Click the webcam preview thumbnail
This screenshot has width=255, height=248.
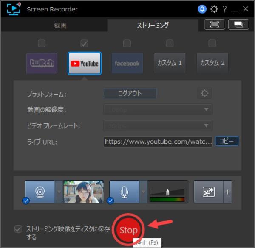(83, 192)
